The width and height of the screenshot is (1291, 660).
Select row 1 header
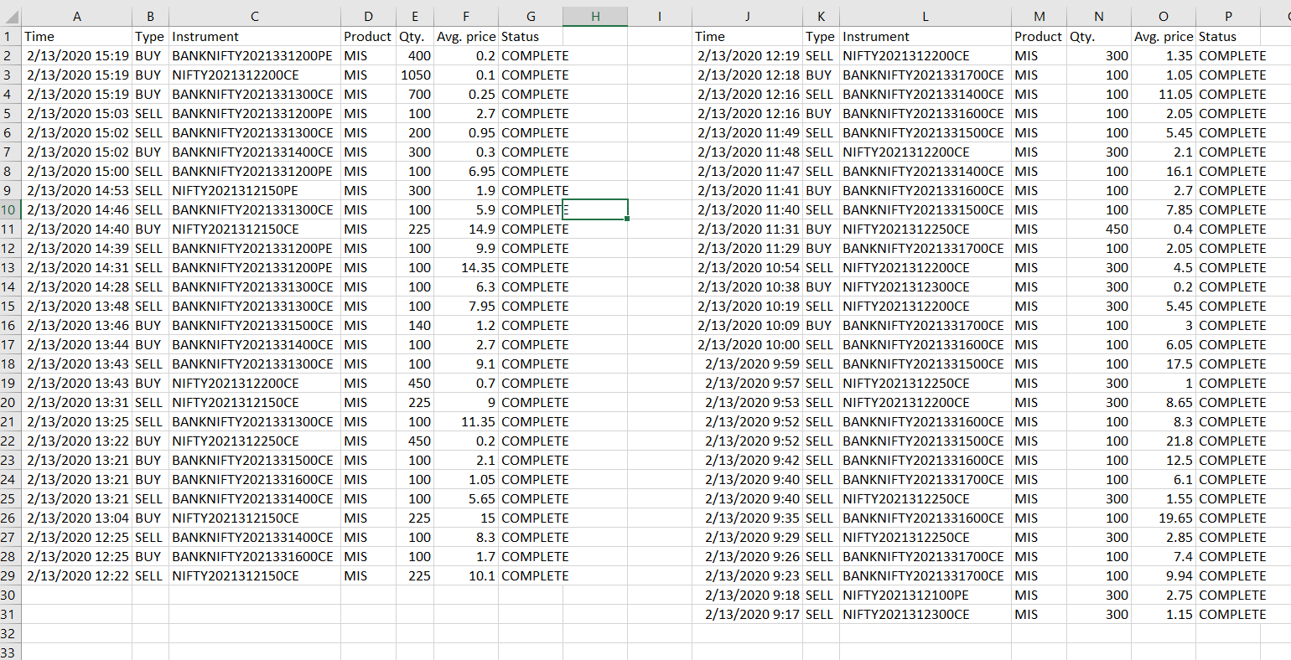10,36
